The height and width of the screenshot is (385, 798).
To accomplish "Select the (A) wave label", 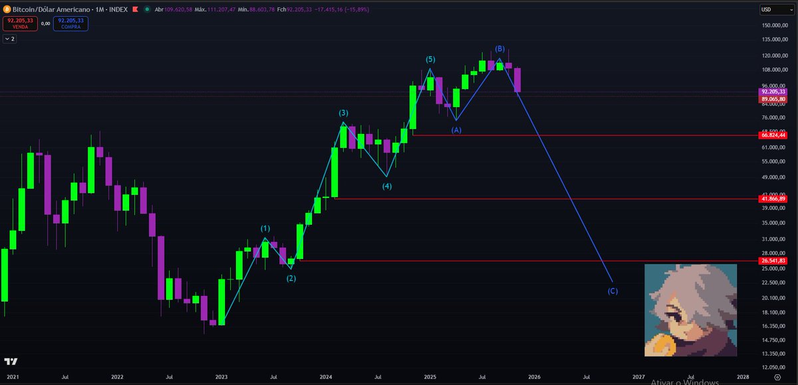I will pyautogui.click(x=456, y=129).
